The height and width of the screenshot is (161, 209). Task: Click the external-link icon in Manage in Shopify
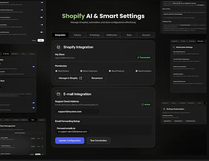pyautogui.click(x=81, y=78)
